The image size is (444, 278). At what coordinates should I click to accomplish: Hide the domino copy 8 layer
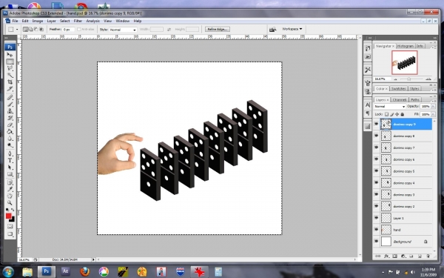click(x=376, y=136)
